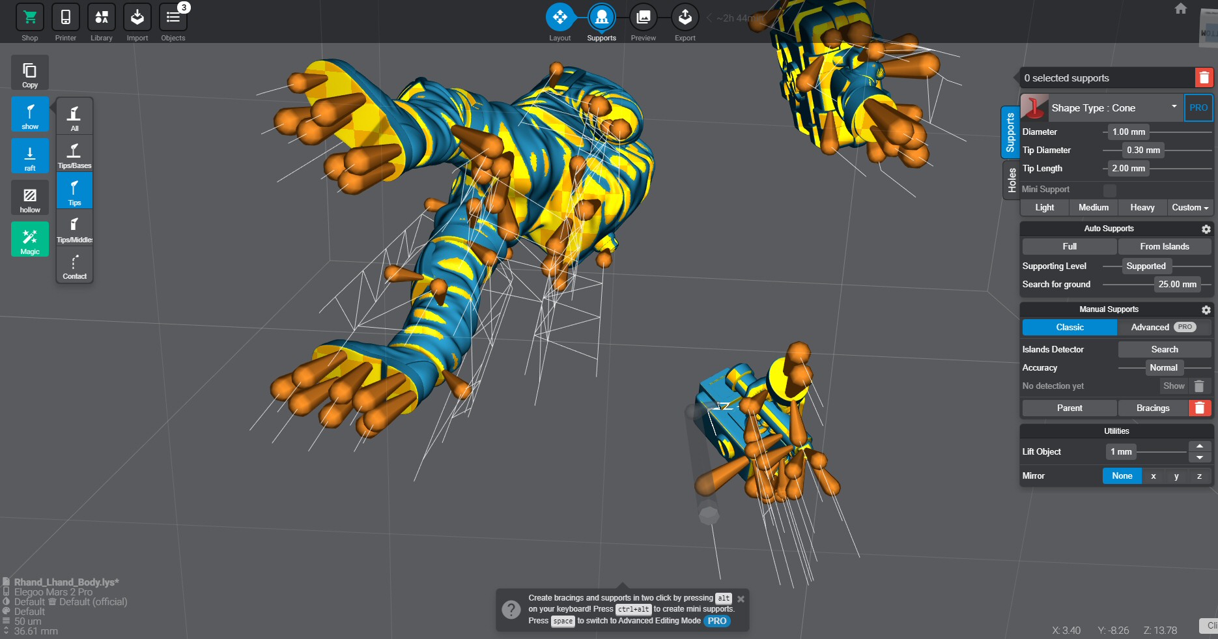Open the hollow tool
The width and height of the screenshot is (1218, 639).
pos(29,197)
